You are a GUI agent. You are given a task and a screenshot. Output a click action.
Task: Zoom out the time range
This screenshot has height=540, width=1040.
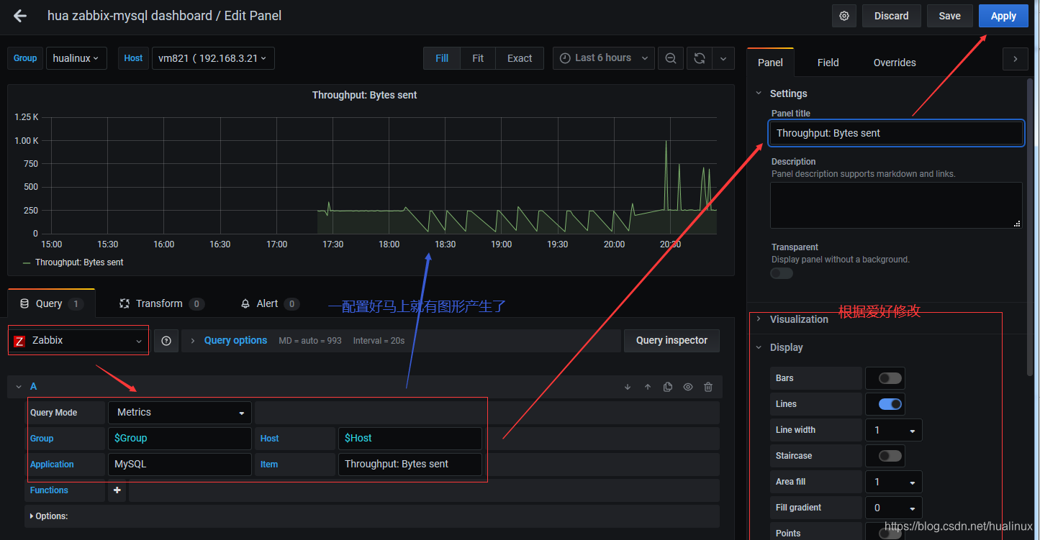pyautogui.click(x=670, y=58)
